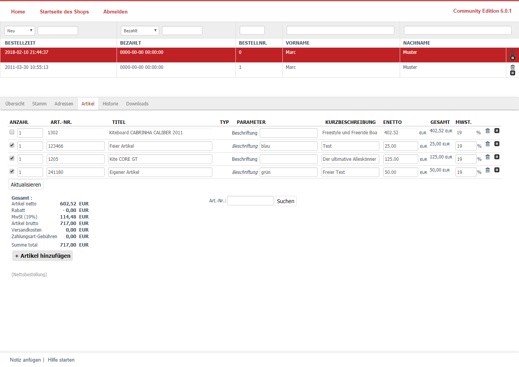Viewport: 519px width, 367px height.
Task: Edit the Kurzbeschreibung field Test
Action: tap(350, 146)
